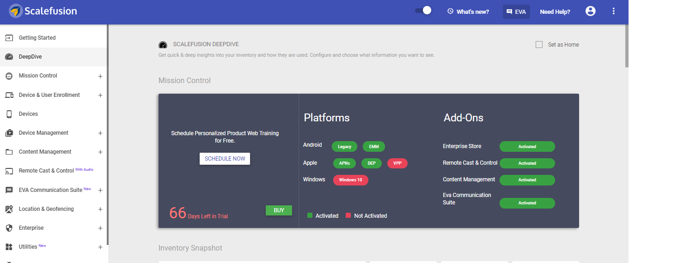Viewport: 684px width, 263px height.
Task: Click Remote Cast & Control Activated badge
Action: [527, 163]
